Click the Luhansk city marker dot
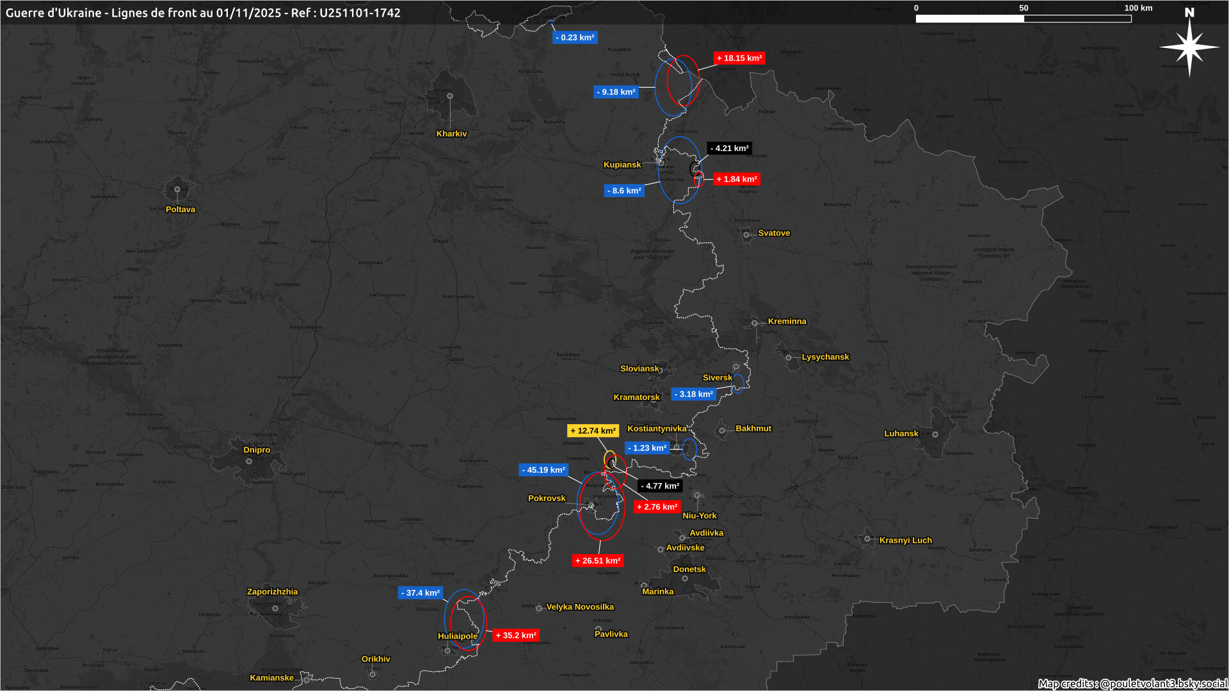Image resolution: width=1229 pixels, height=691 pixels. (935, 434)
